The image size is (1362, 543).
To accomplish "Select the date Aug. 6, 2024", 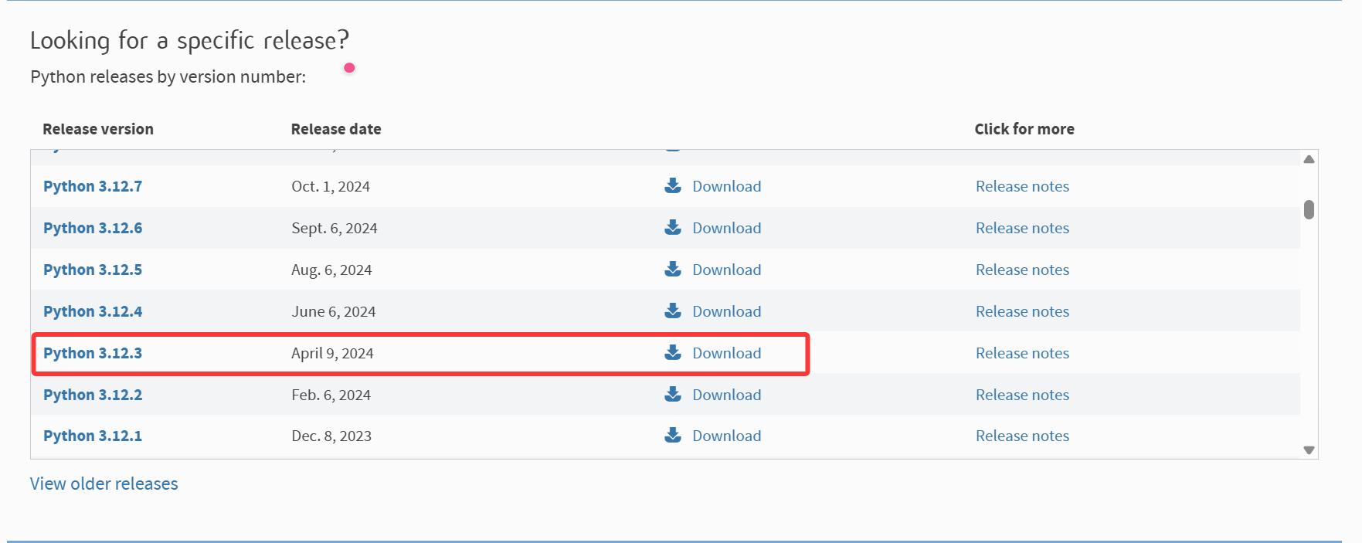I will pyautogui.click(x=331, y=270).
